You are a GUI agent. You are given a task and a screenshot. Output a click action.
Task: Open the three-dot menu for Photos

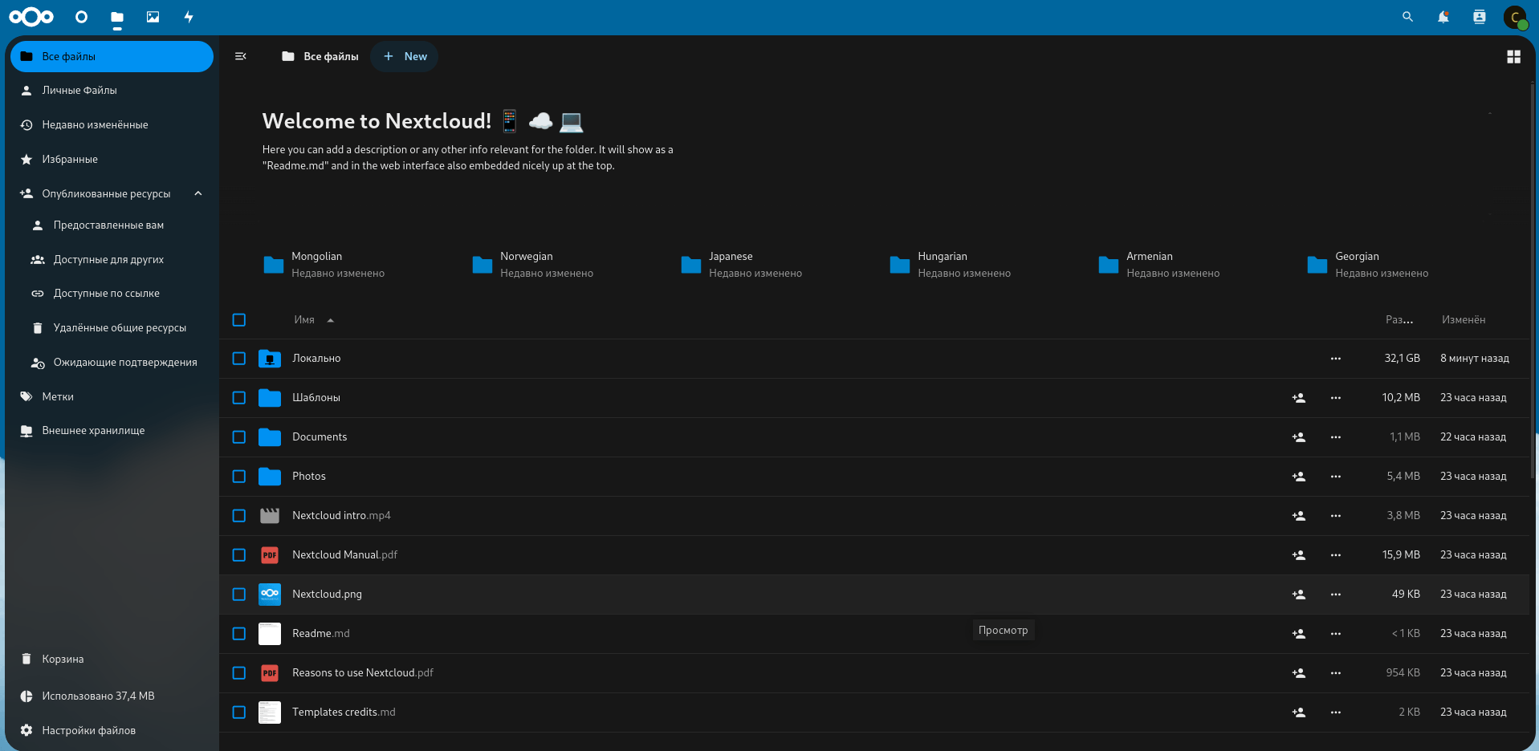pyautogui.click(x=1335, y=477)
